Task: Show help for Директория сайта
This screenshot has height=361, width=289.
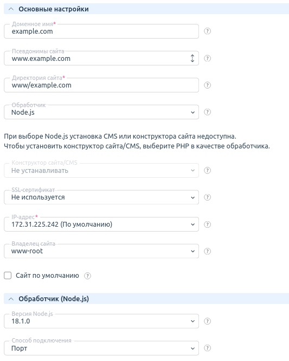Action: (x=207, y=85)
